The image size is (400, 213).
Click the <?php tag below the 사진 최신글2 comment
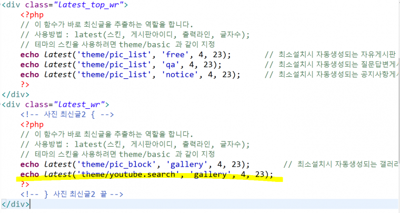[x=32, y=124]
